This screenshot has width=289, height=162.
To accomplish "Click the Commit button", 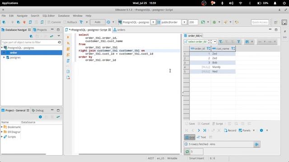I will (x=54, y=22).
